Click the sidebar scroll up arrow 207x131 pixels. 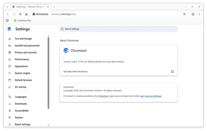pos(48,35)
